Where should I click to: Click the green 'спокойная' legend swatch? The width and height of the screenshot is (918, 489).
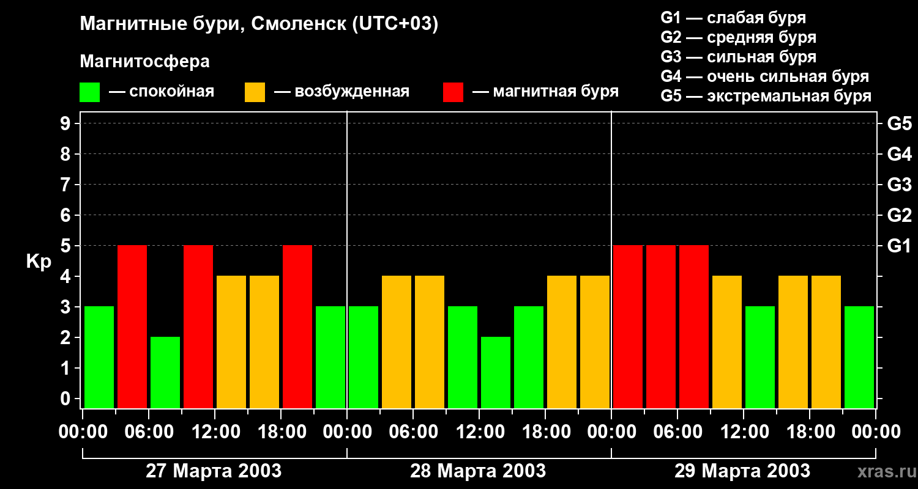click(x=89, y=92)
